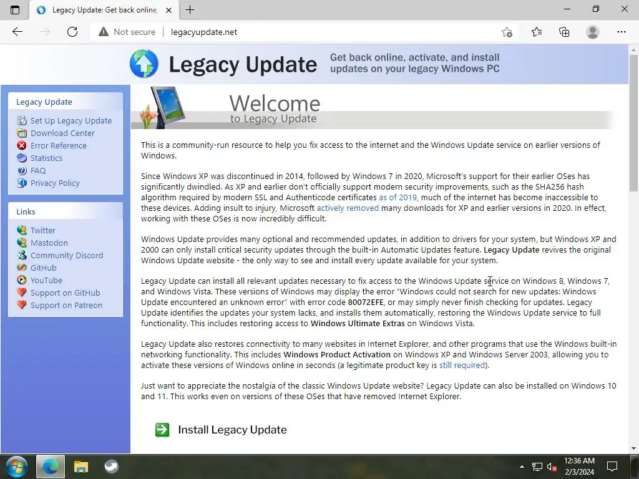Screen dimensions: 639x479
Task: Click heart icon beside Support on GitHub
Action: pyautogui.click(x=22, y=293)
